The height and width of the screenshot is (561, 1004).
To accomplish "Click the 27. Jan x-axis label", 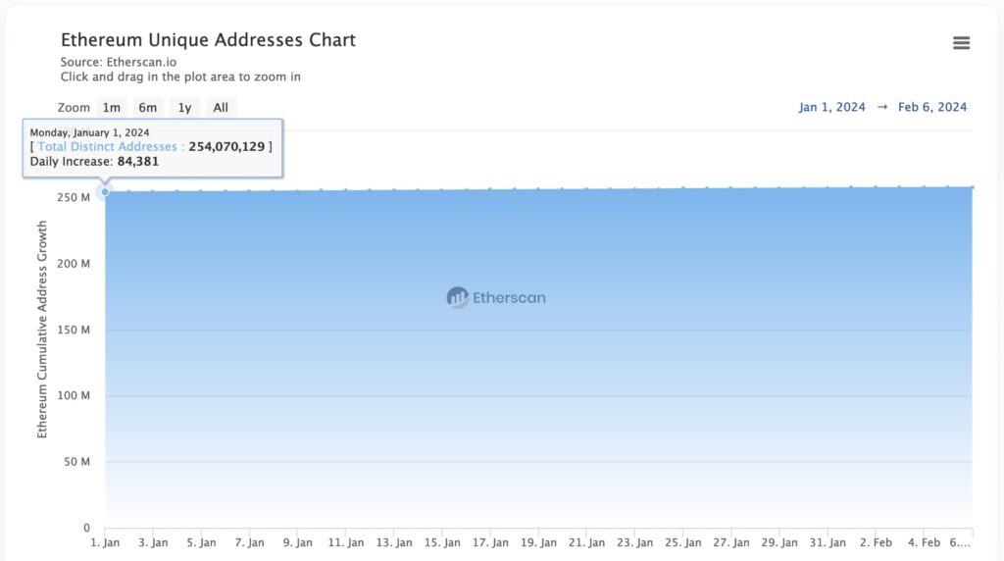I will click(x=731, y=542).
